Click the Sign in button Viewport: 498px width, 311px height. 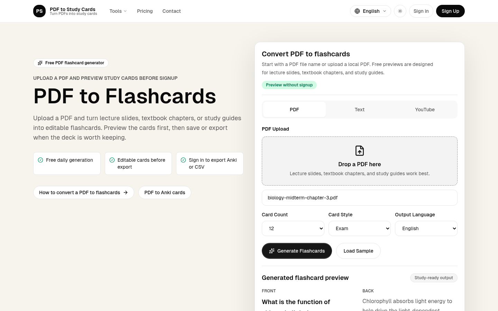(421, 11)
